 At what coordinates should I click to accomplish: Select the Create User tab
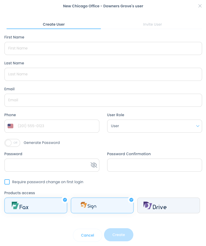(54, 24)
